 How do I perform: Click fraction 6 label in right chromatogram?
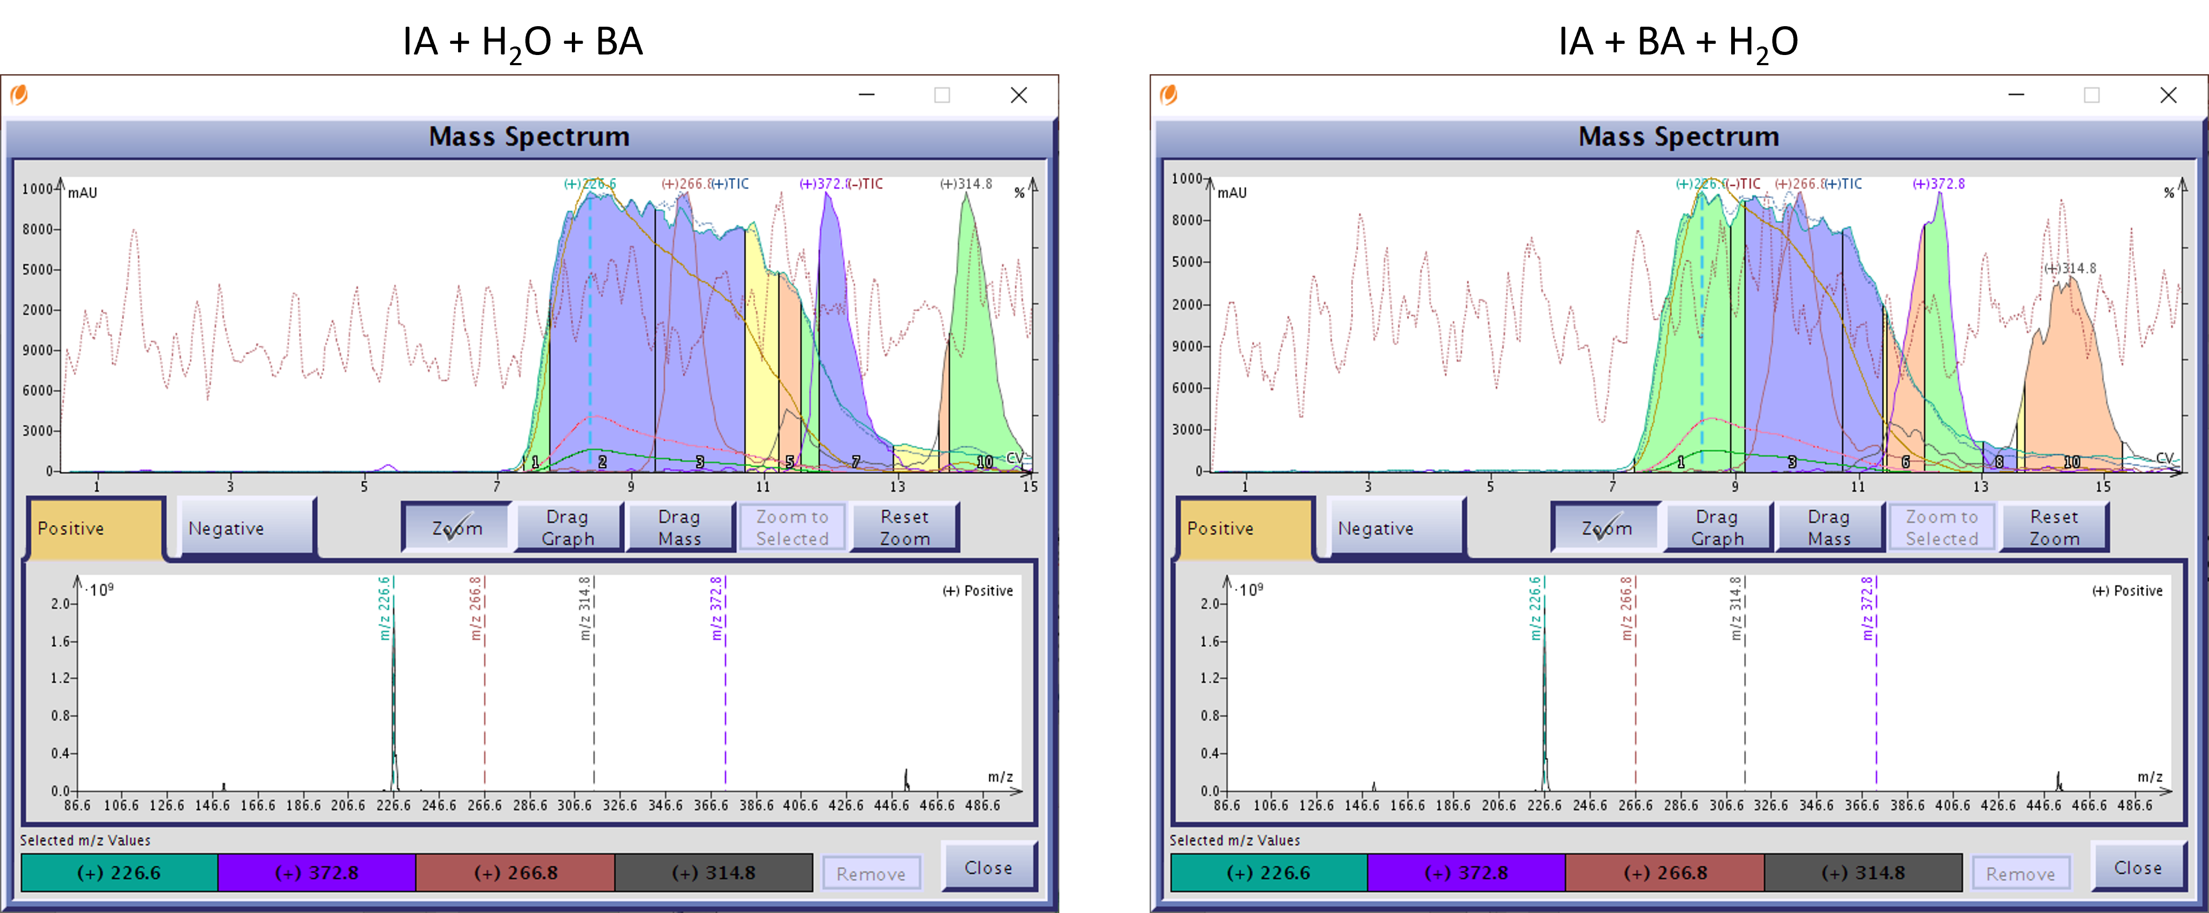[x=1905, y=462]
